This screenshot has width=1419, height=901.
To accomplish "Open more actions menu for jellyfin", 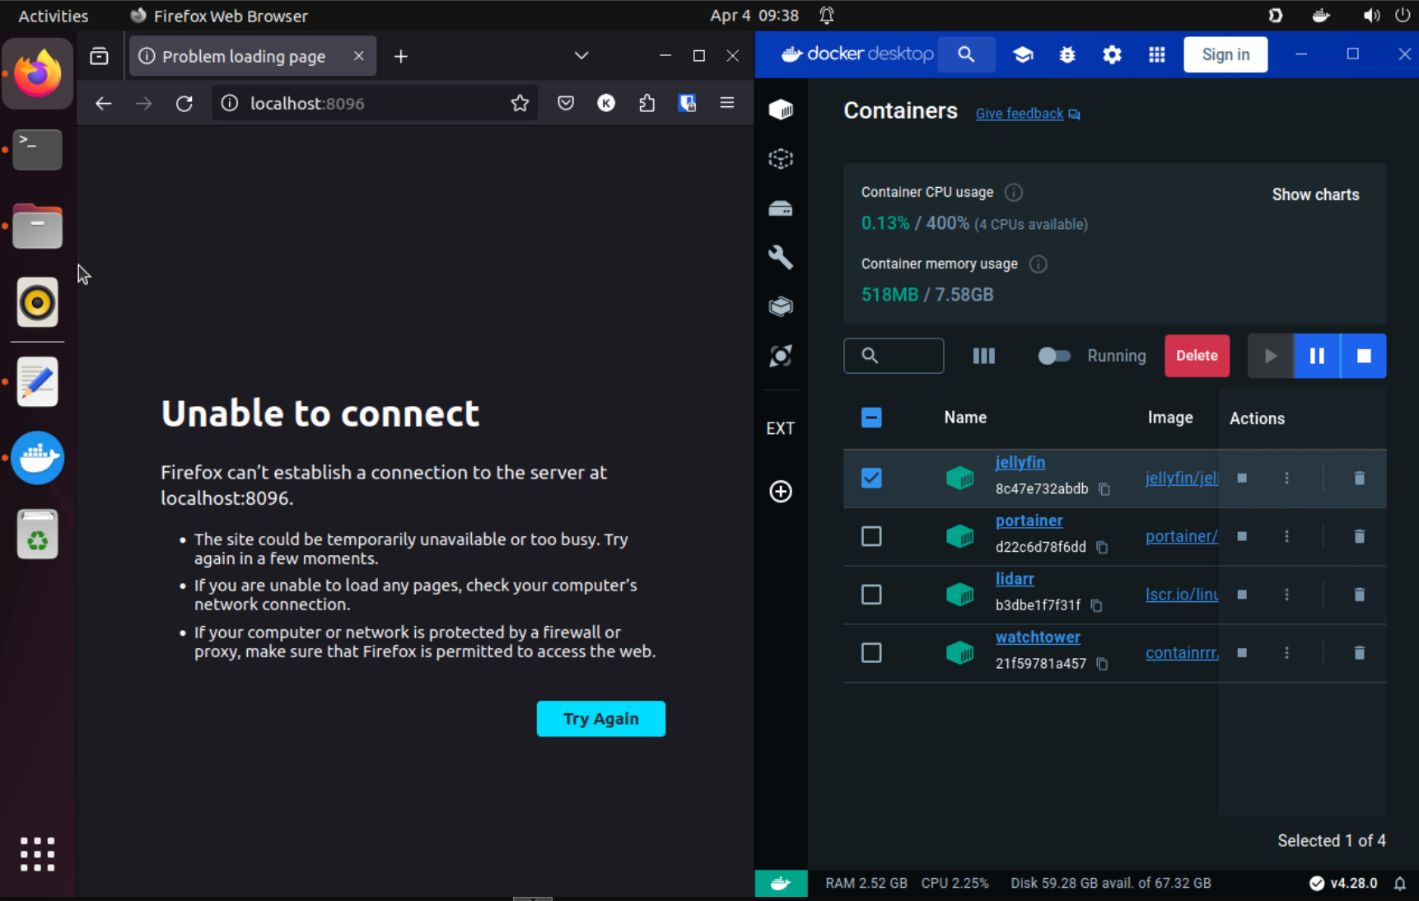I will (1286, 479).
